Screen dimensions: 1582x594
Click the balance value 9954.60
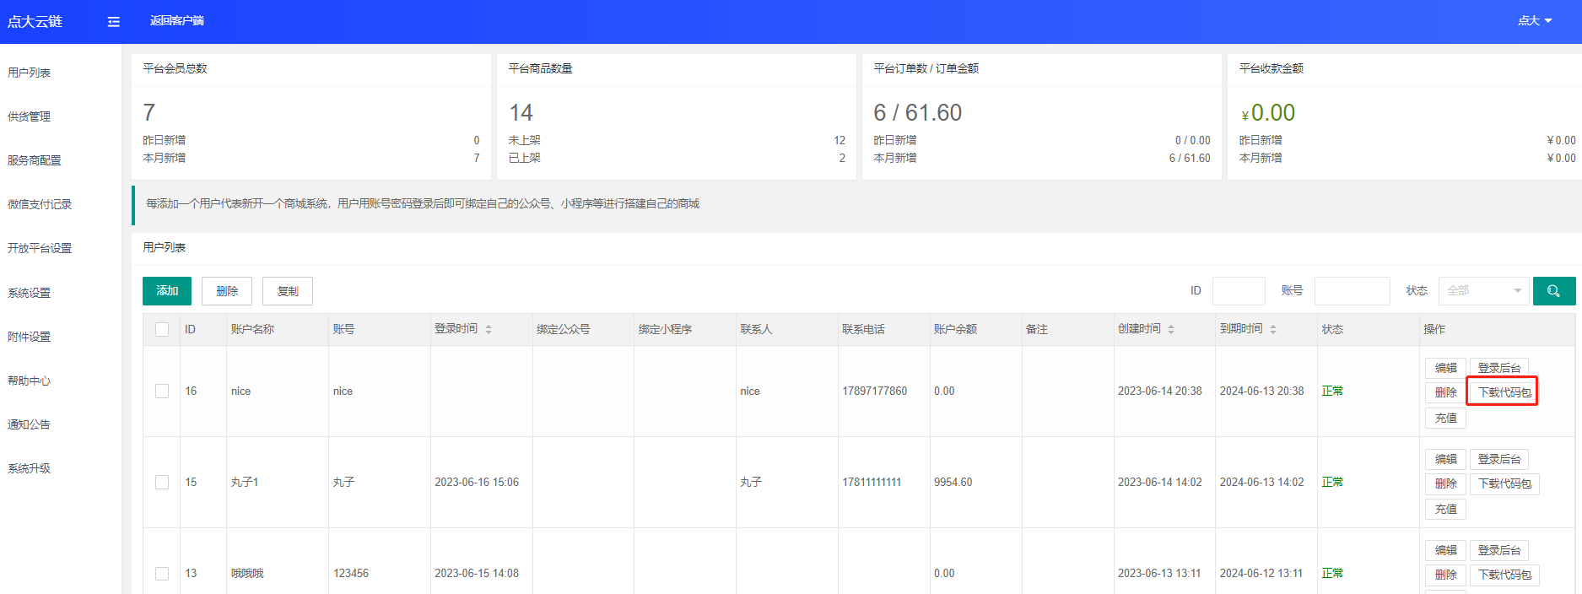coord(953,482)
